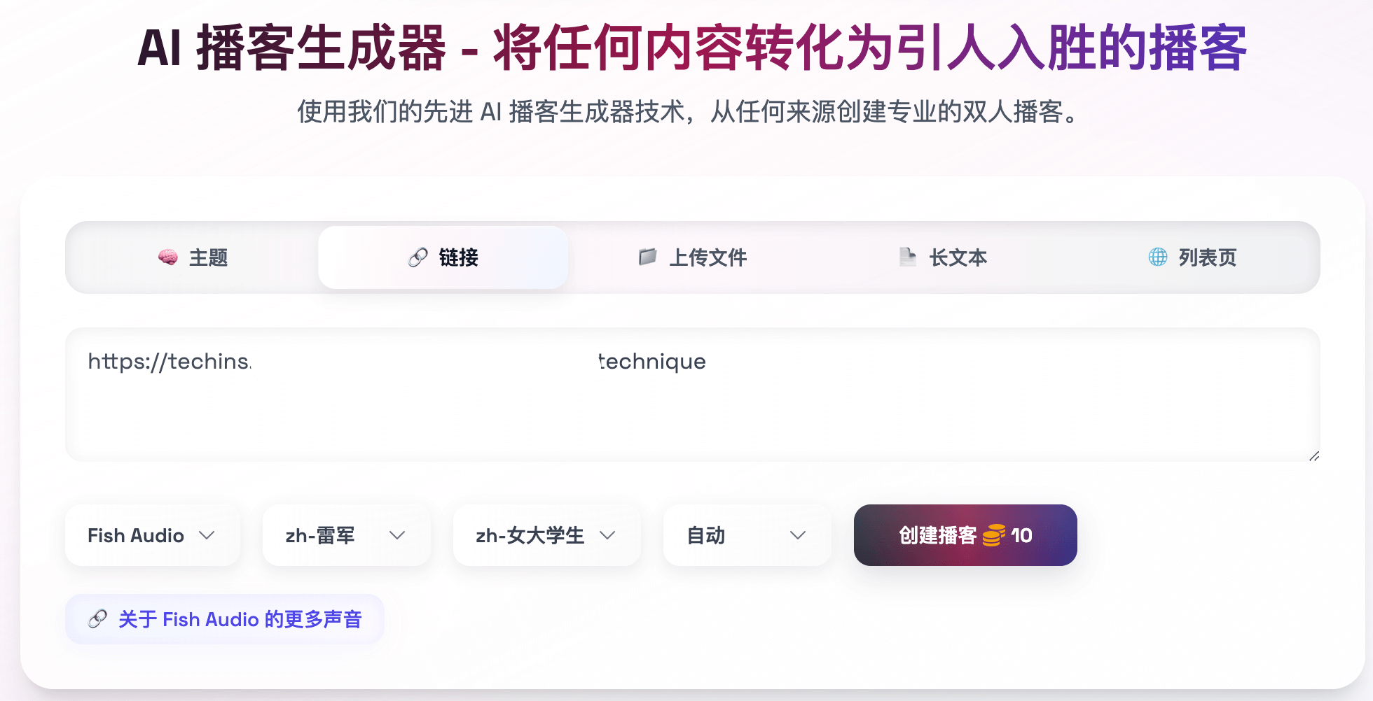
Task: Click the textarea resize handle corner
Action: [x=1314, y=456]
